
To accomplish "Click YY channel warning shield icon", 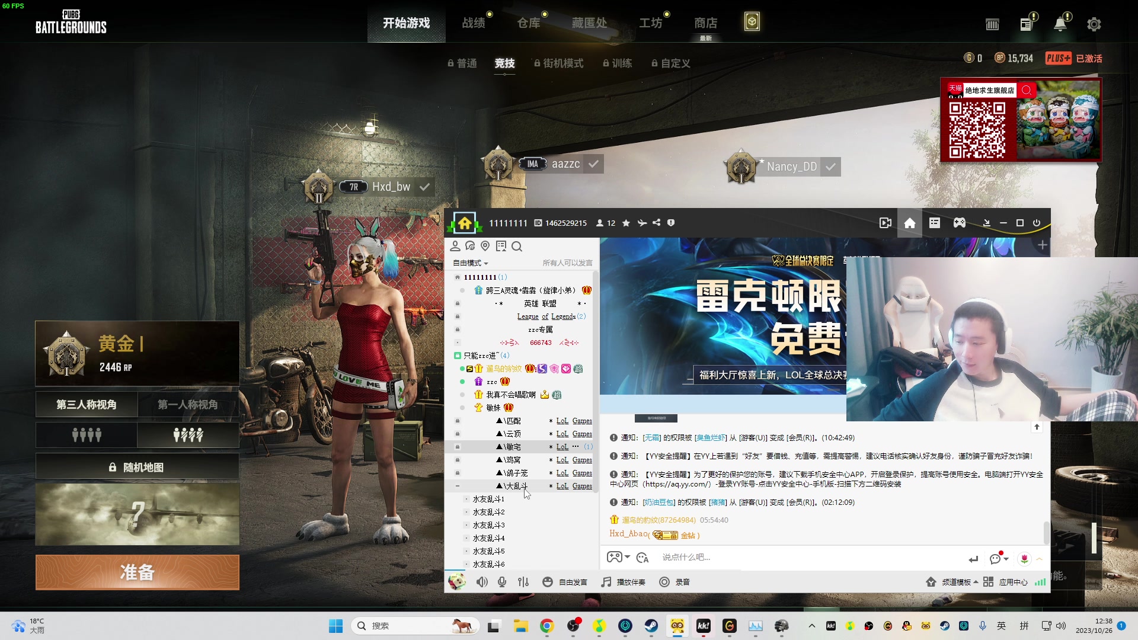I will pos(671,223).
